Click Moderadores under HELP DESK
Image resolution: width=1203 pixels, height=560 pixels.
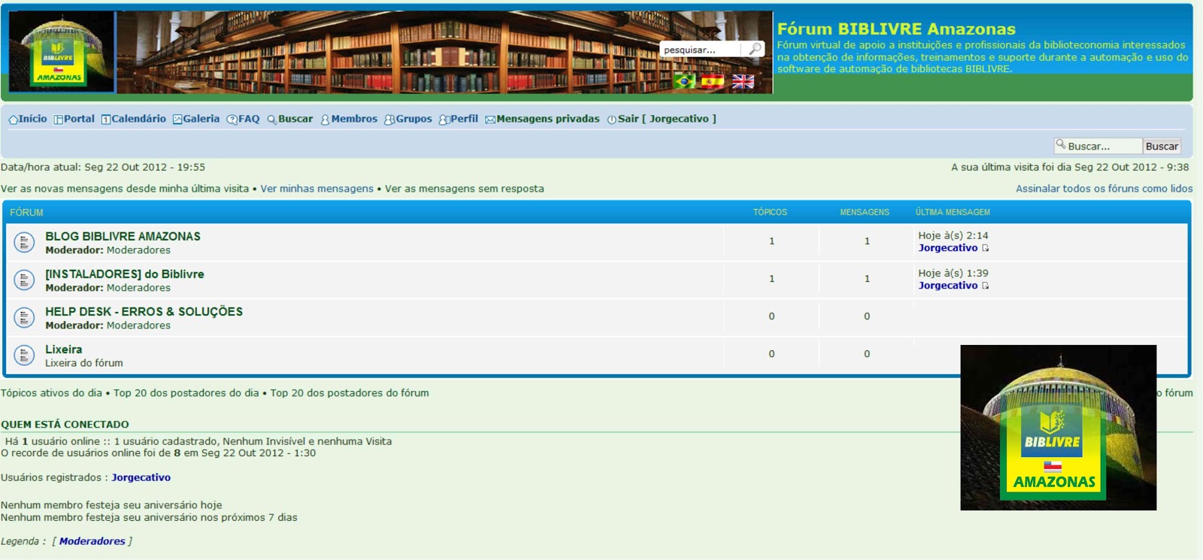138,325
